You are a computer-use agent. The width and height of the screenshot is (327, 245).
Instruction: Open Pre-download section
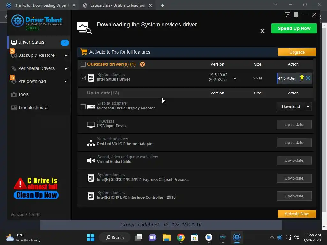pos(39,81)
